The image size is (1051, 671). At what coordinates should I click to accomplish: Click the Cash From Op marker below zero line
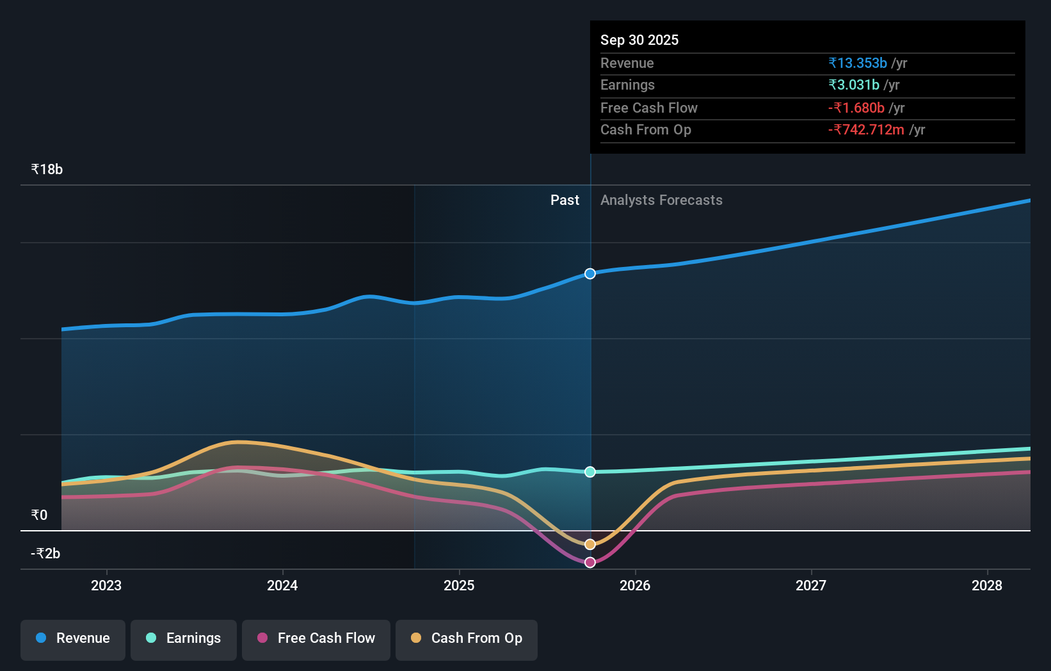pos(590,544)
